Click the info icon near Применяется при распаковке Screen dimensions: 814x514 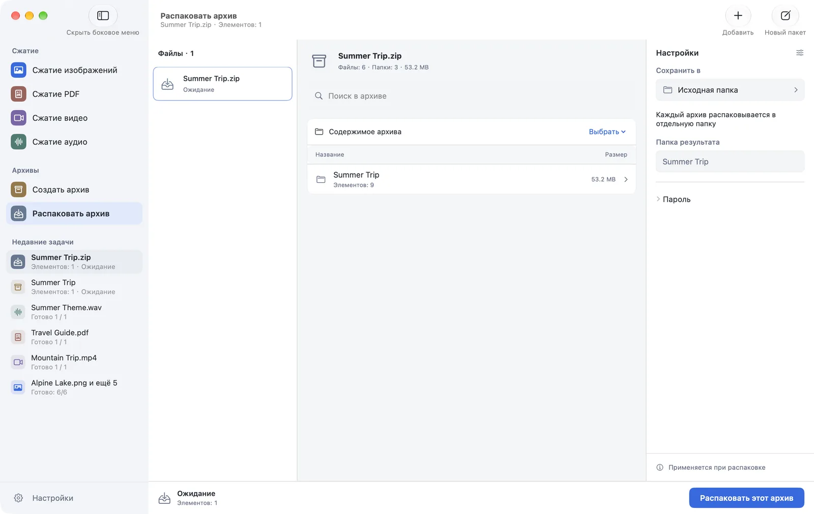660,467
